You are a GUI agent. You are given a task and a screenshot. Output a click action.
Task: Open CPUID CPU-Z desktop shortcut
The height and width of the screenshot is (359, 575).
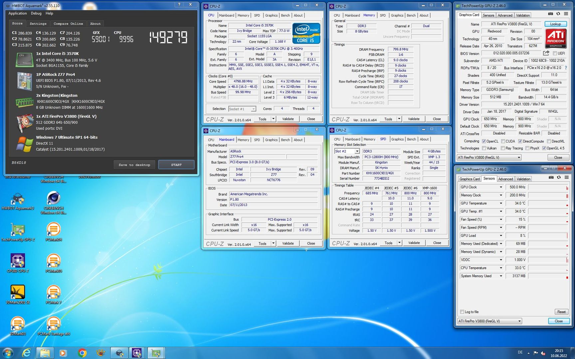18,264
